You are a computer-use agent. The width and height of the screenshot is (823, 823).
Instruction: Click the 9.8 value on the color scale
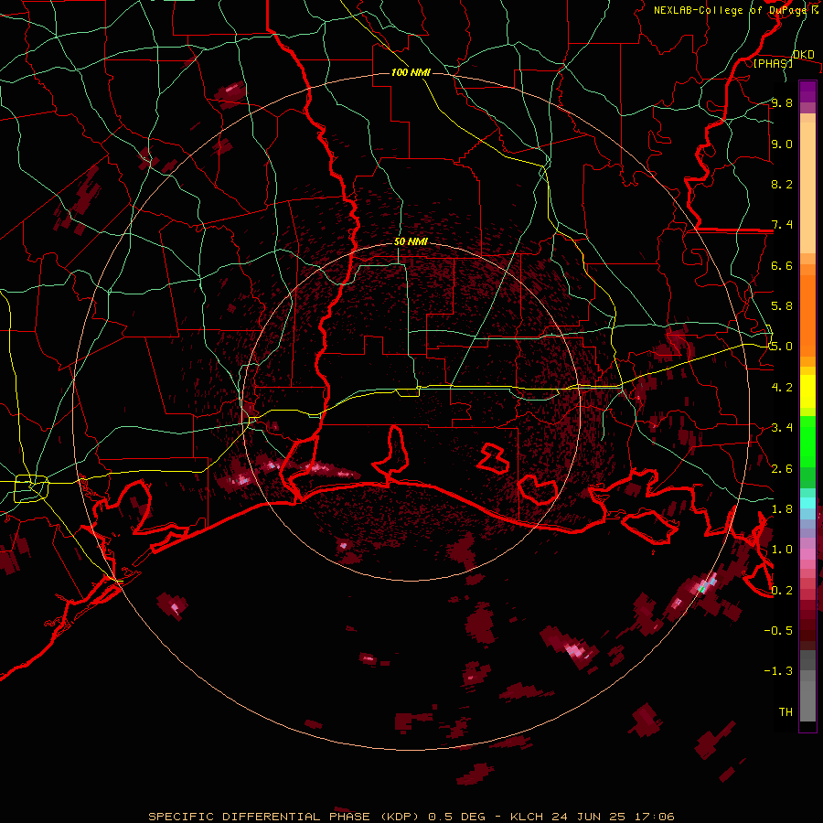782,102
